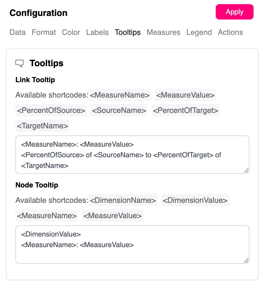Click the Apply button
Image resolution: width=263 pixels, height=285 pixels.
tap(234, 12)
